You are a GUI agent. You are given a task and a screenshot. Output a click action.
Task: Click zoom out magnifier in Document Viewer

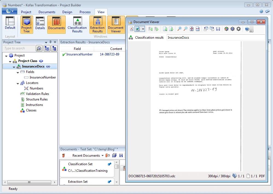click(x=185, y=29)
